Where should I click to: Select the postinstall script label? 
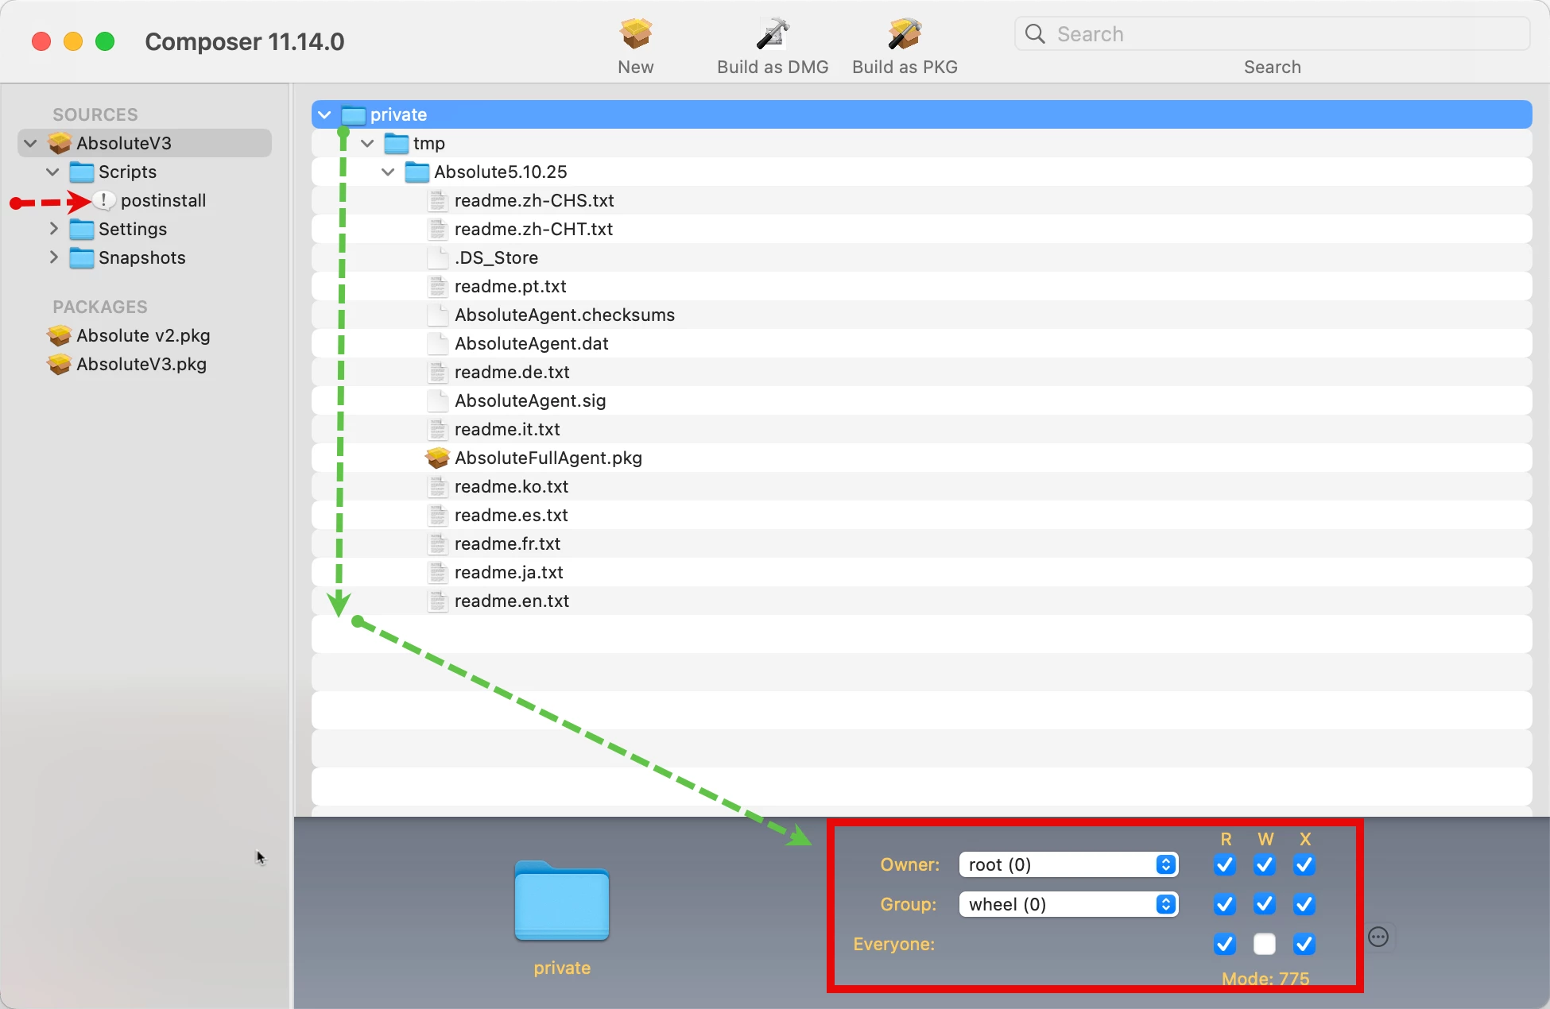pyautogui.click(x=163, y=200)
